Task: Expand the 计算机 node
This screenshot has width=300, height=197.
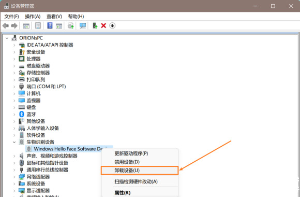Action: [14, 94]
